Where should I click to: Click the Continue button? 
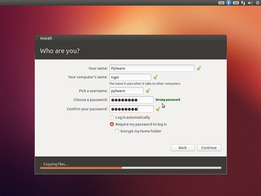[x=209, y=148]
